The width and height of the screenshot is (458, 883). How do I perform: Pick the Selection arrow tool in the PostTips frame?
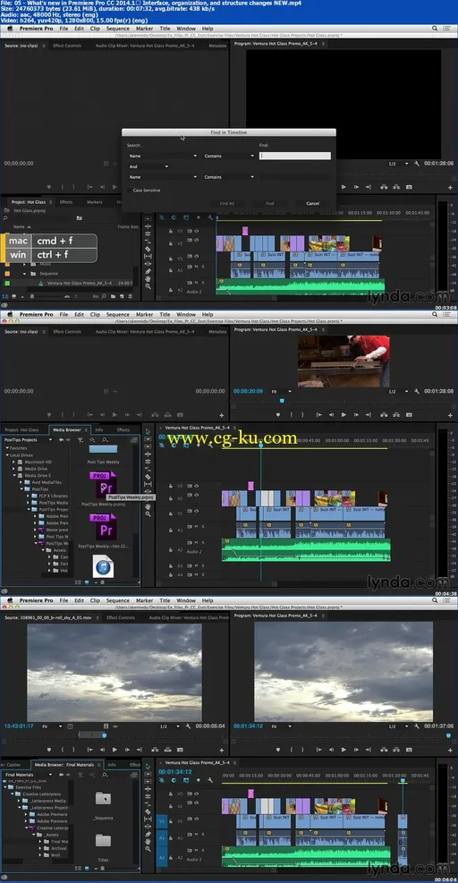(148, 431)
